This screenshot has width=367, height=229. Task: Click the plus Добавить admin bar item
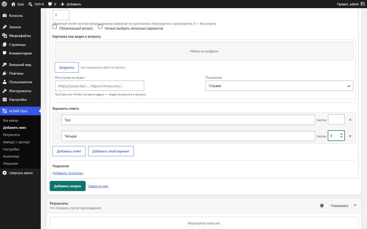click(x=71, y=4)
